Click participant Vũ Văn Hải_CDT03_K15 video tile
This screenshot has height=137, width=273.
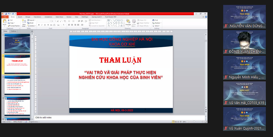click(244, 93)
